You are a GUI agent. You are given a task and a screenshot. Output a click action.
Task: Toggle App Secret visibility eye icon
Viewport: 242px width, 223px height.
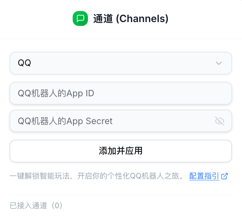[220, 121]
